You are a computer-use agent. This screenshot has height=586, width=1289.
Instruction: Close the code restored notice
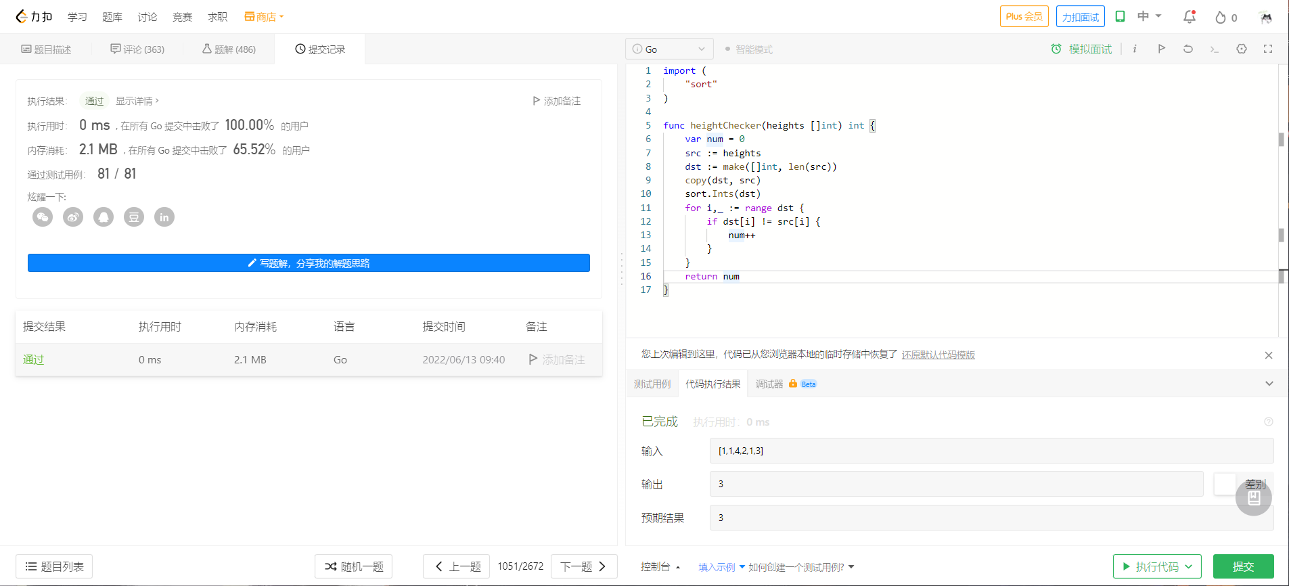(x=1269, y=355)
